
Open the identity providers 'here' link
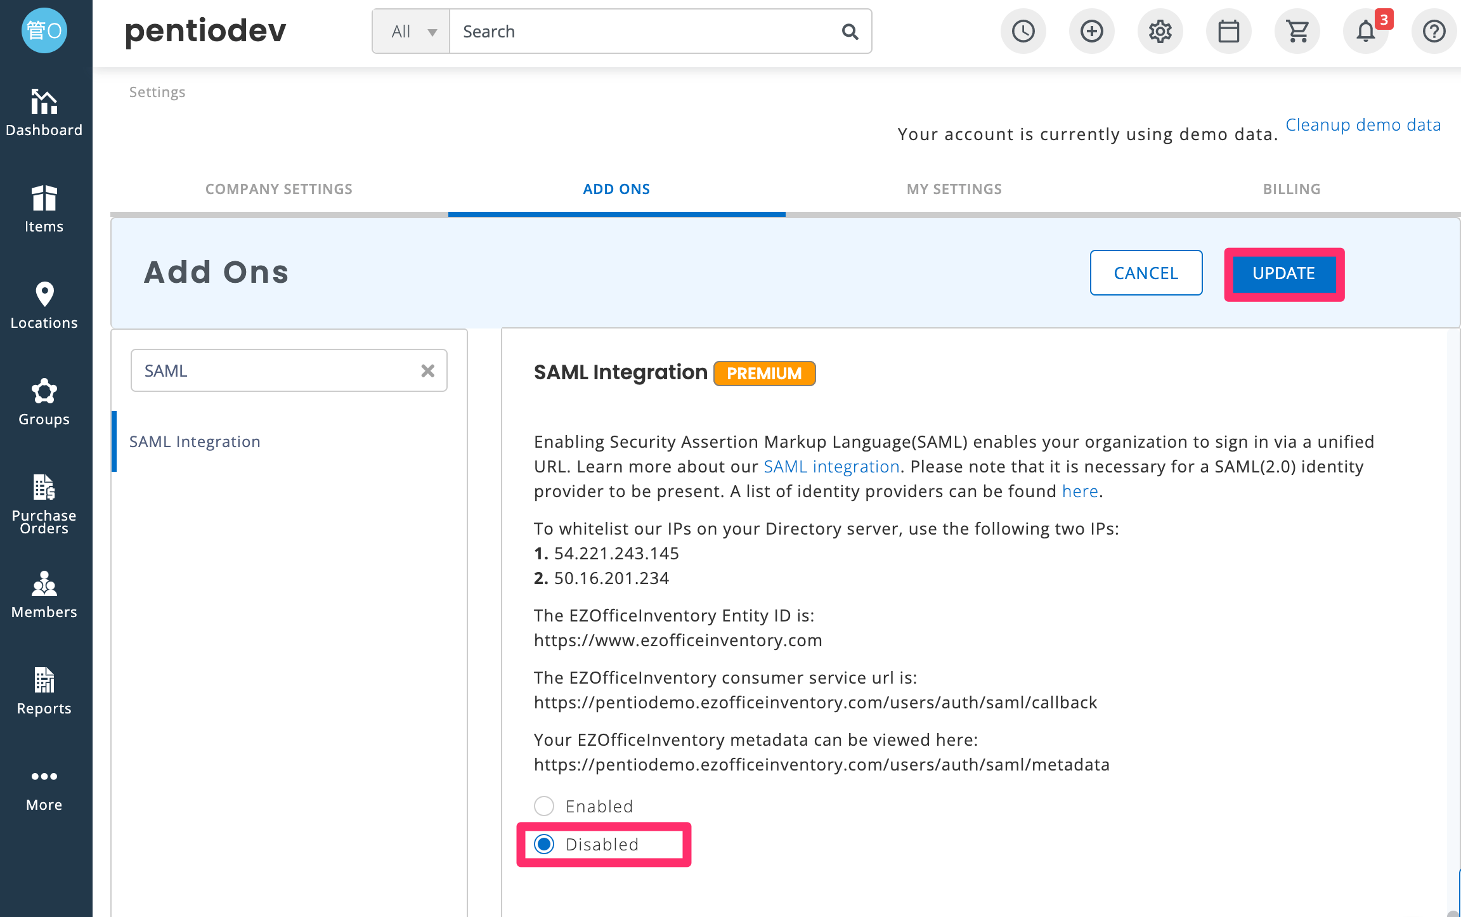click(x=1081, y=491)
